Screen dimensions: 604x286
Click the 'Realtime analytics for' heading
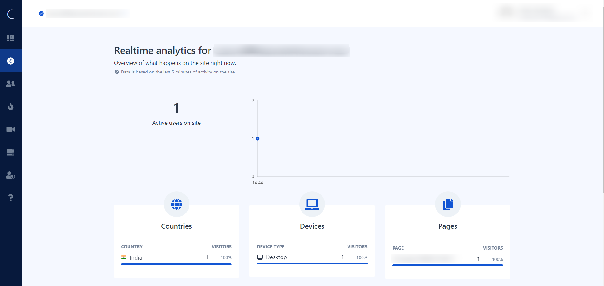(163, 50)
